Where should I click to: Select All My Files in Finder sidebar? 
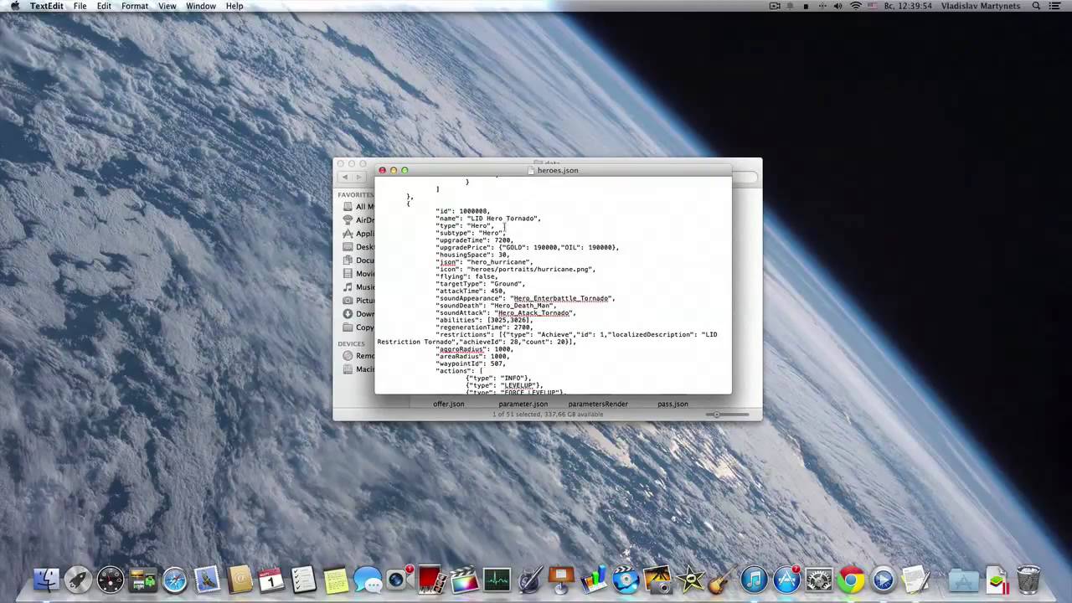pos(358,207)
